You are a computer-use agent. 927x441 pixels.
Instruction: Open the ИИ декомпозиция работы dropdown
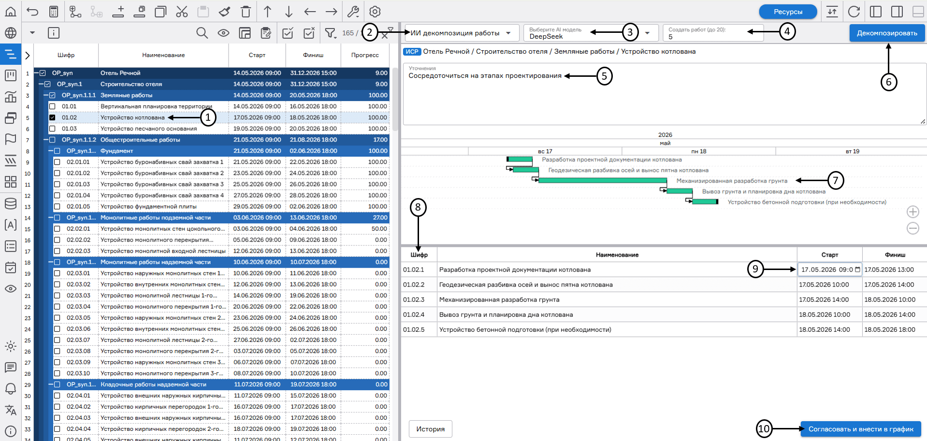pyautogui.click(x=461, y=33)
